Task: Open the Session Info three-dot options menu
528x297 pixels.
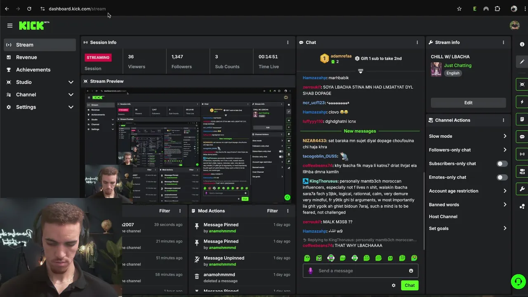Action: point(288,42)
